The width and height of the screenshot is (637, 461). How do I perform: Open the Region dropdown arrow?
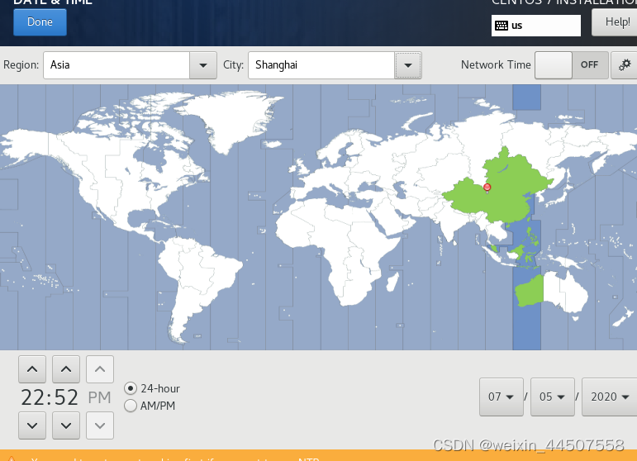[x=203, y=65]
